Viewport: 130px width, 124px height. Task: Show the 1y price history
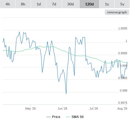[107, 4]
